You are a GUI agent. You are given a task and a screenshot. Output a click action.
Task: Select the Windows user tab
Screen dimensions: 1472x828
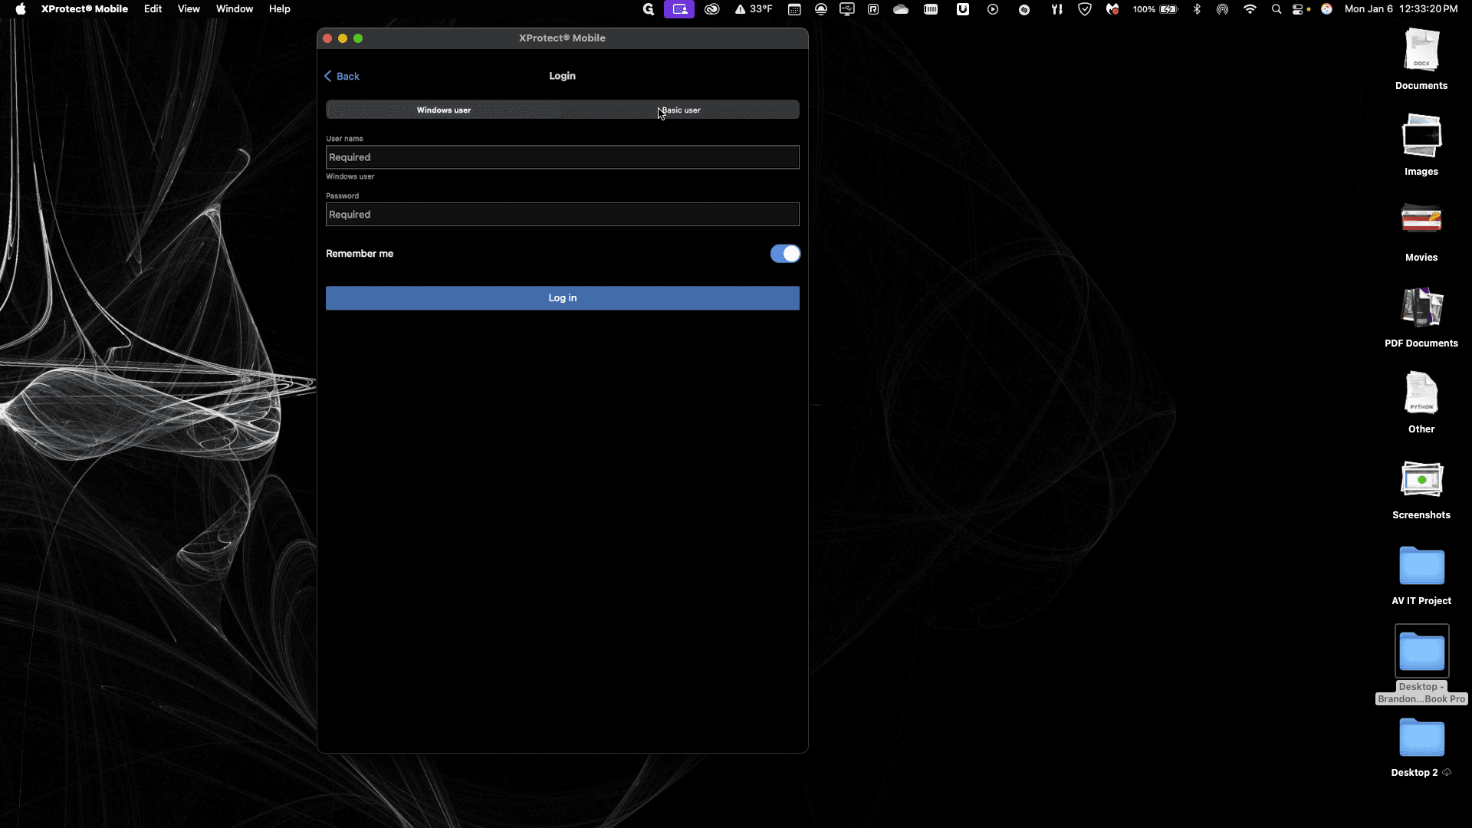click(444, 110)
